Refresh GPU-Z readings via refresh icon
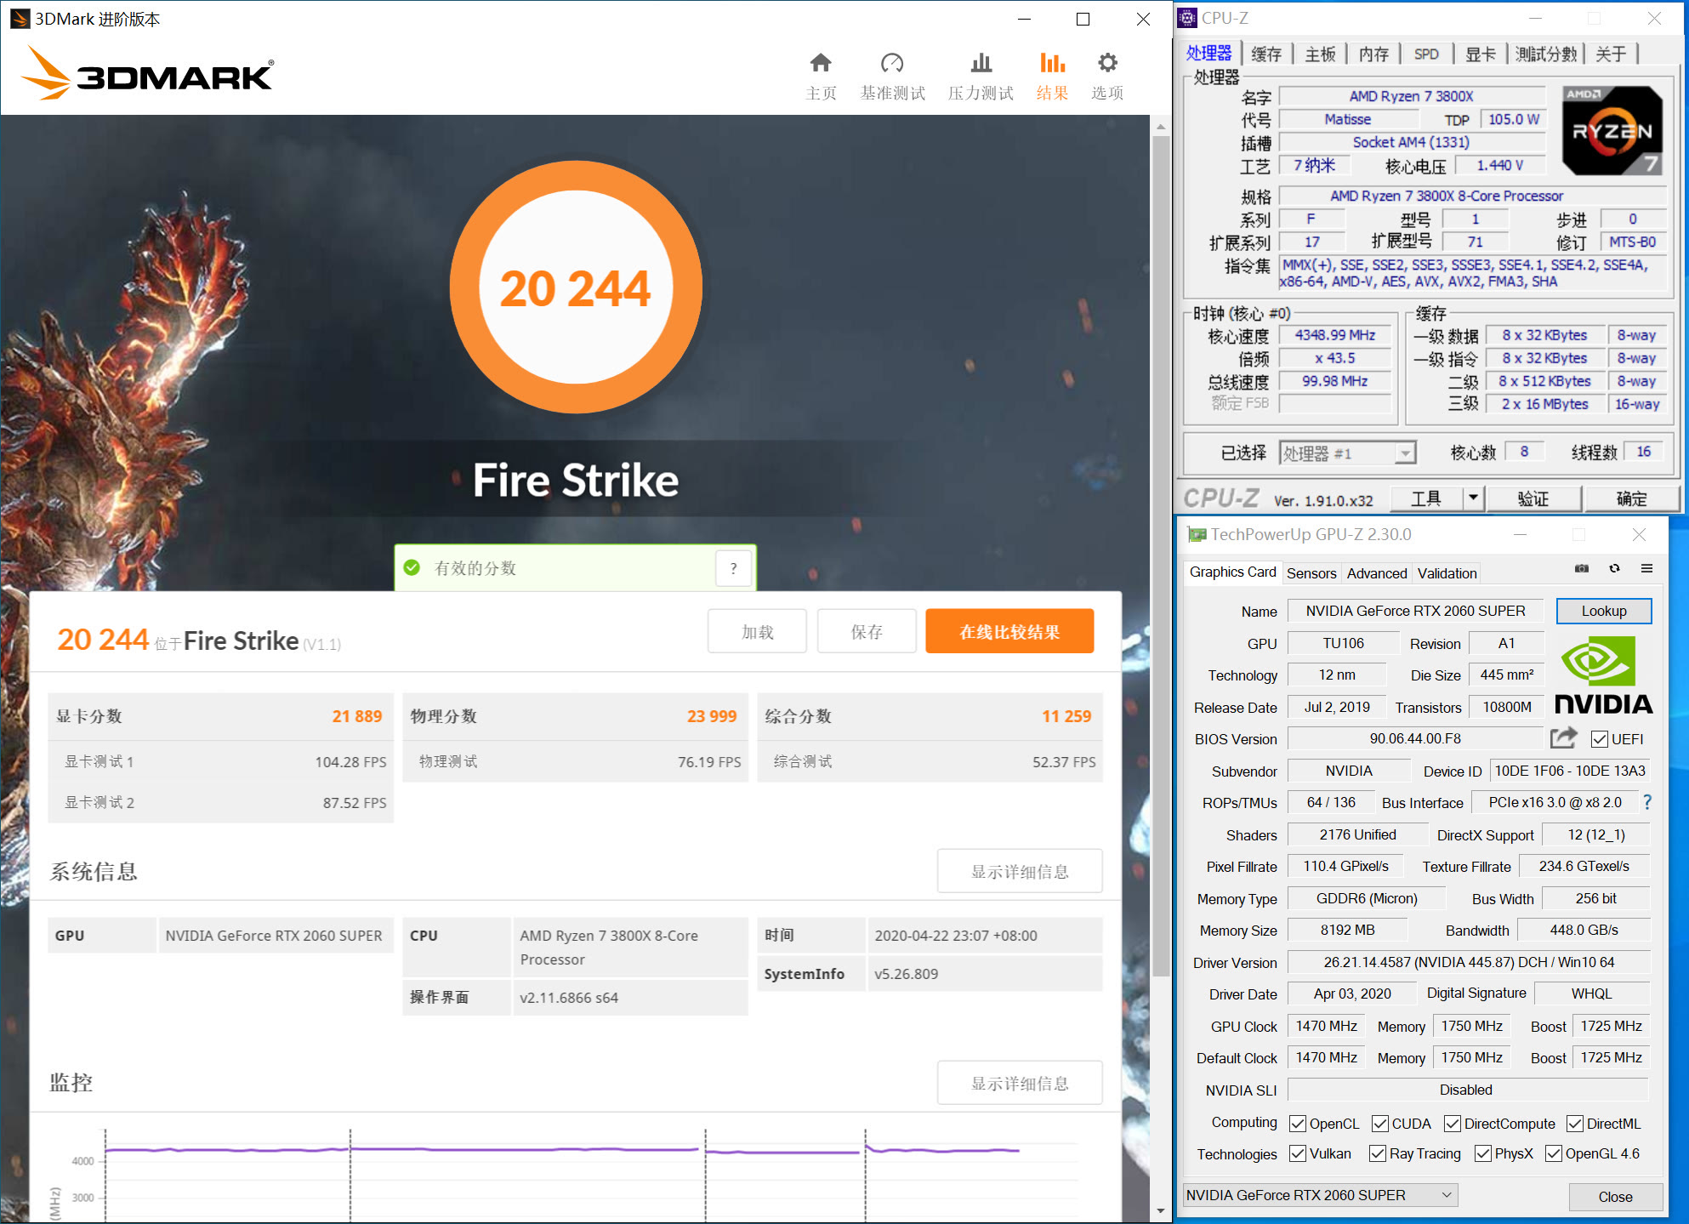Viewport: 1689px width, 1224px height. 1614,568
